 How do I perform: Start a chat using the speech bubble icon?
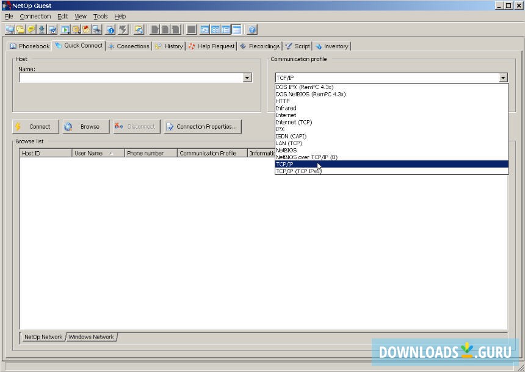(x=32, y=30)
